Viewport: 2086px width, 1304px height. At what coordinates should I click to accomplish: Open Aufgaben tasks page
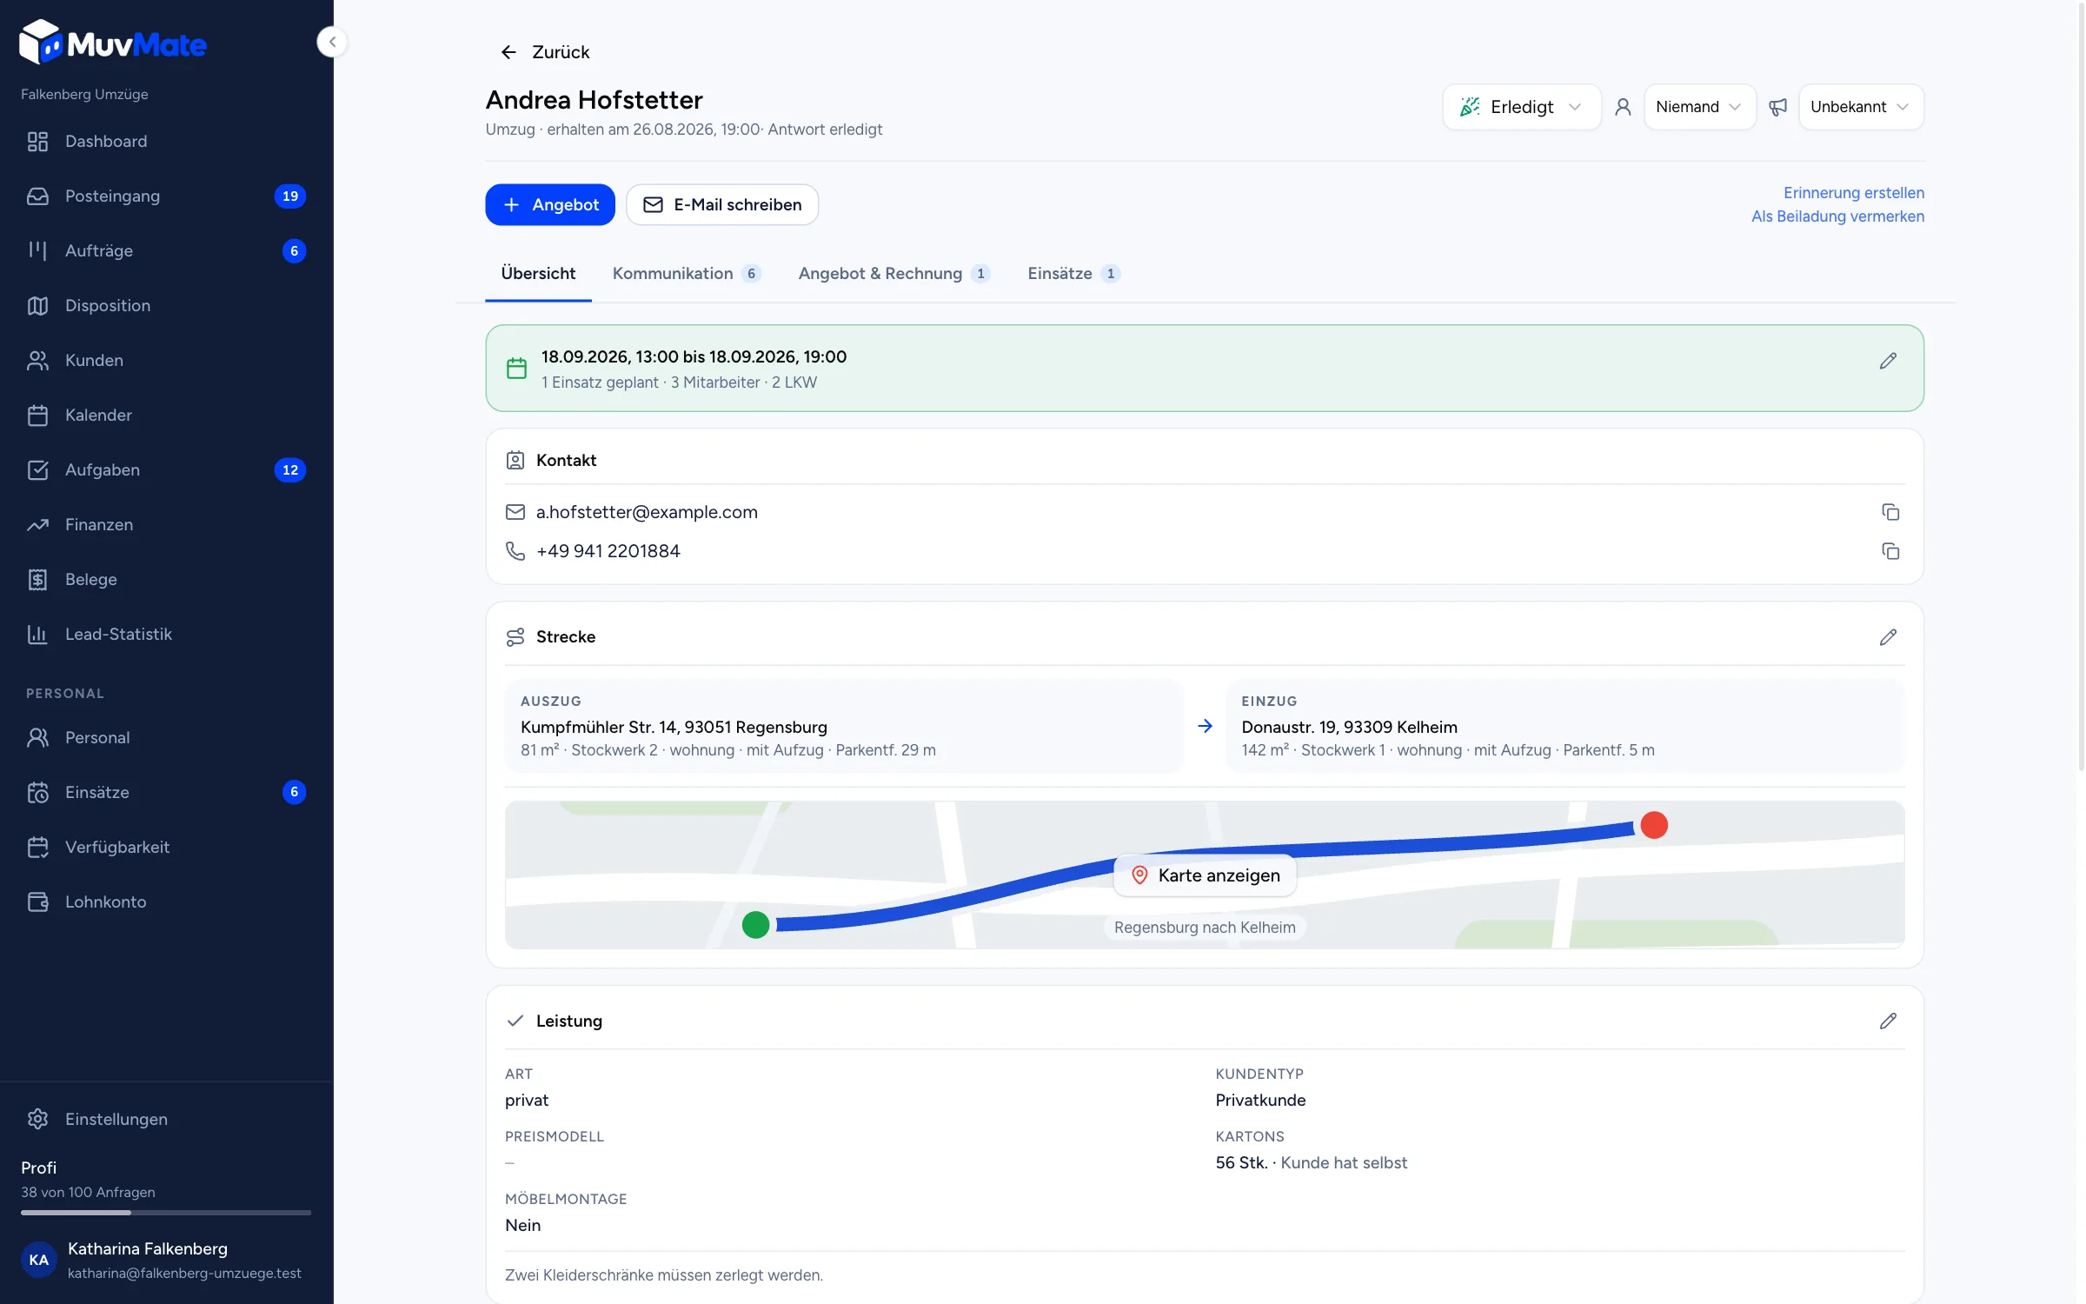click(167, 469)
